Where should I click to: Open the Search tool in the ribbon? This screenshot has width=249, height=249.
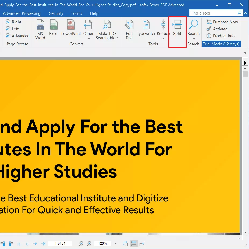[x=194, y=29]
